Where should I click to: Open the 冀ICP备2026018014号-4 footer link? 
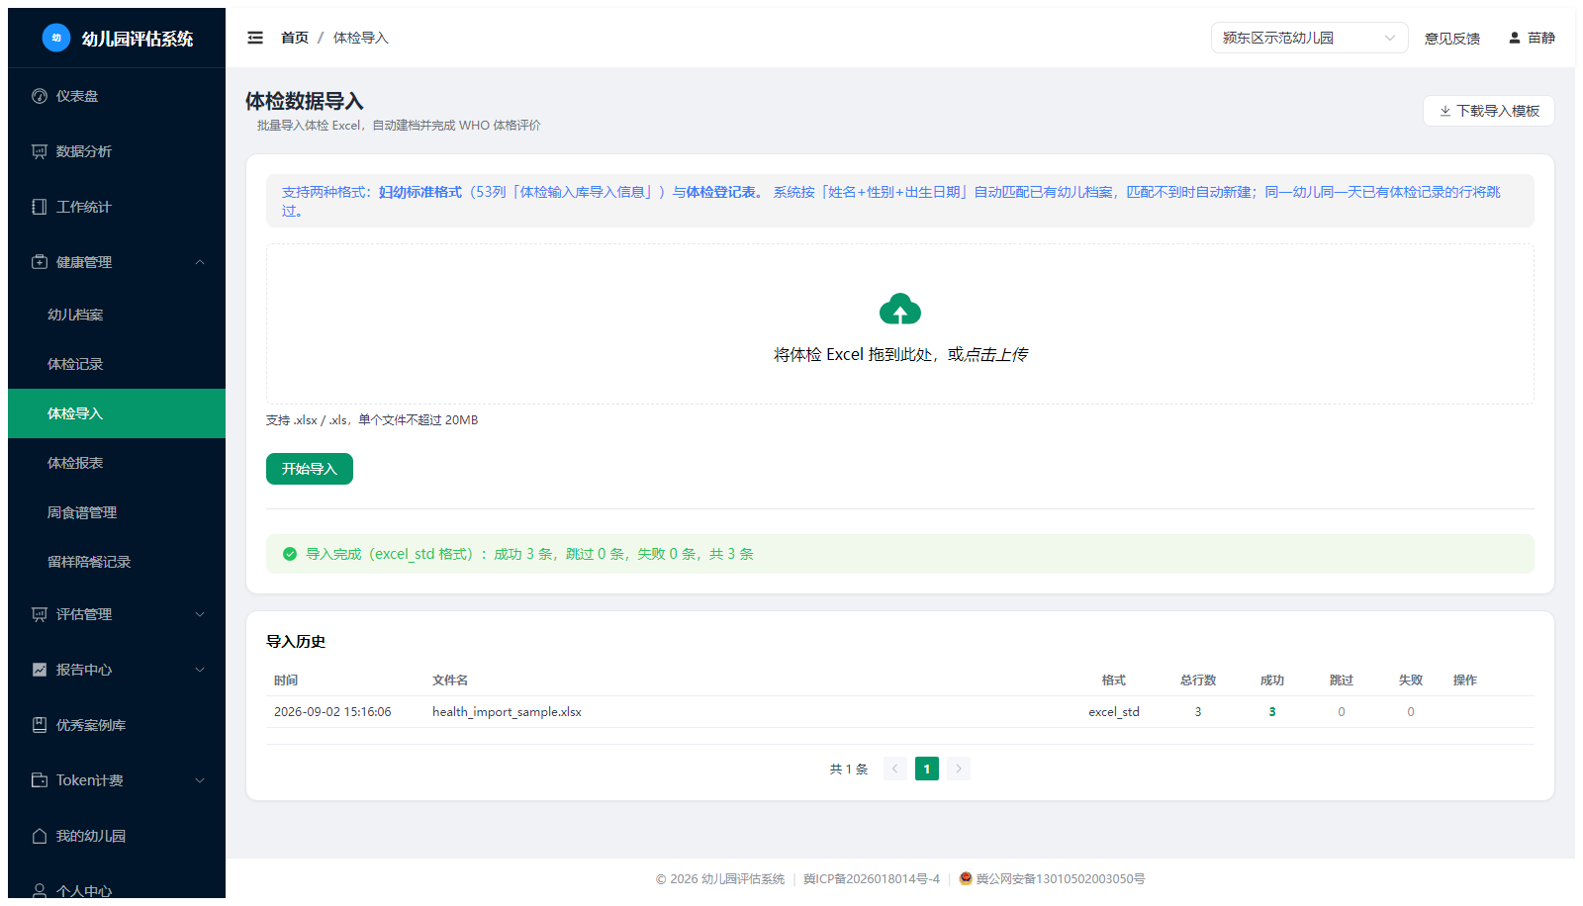point(872,878)
